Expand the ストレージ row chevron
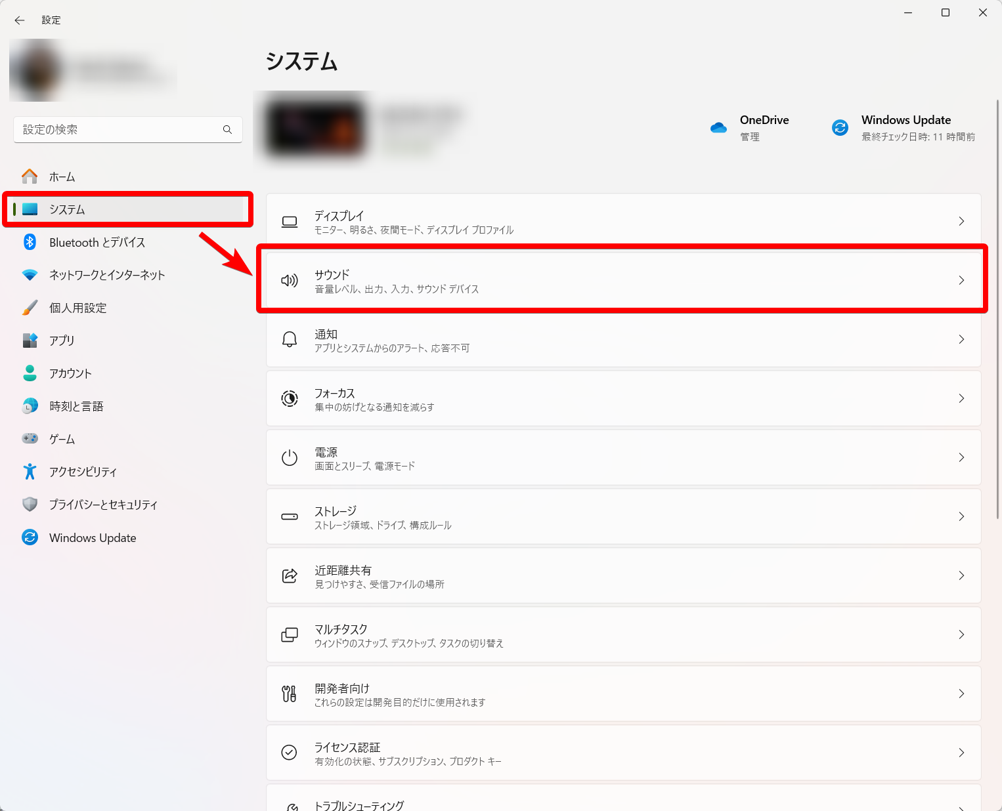 [x=961, y=516]
